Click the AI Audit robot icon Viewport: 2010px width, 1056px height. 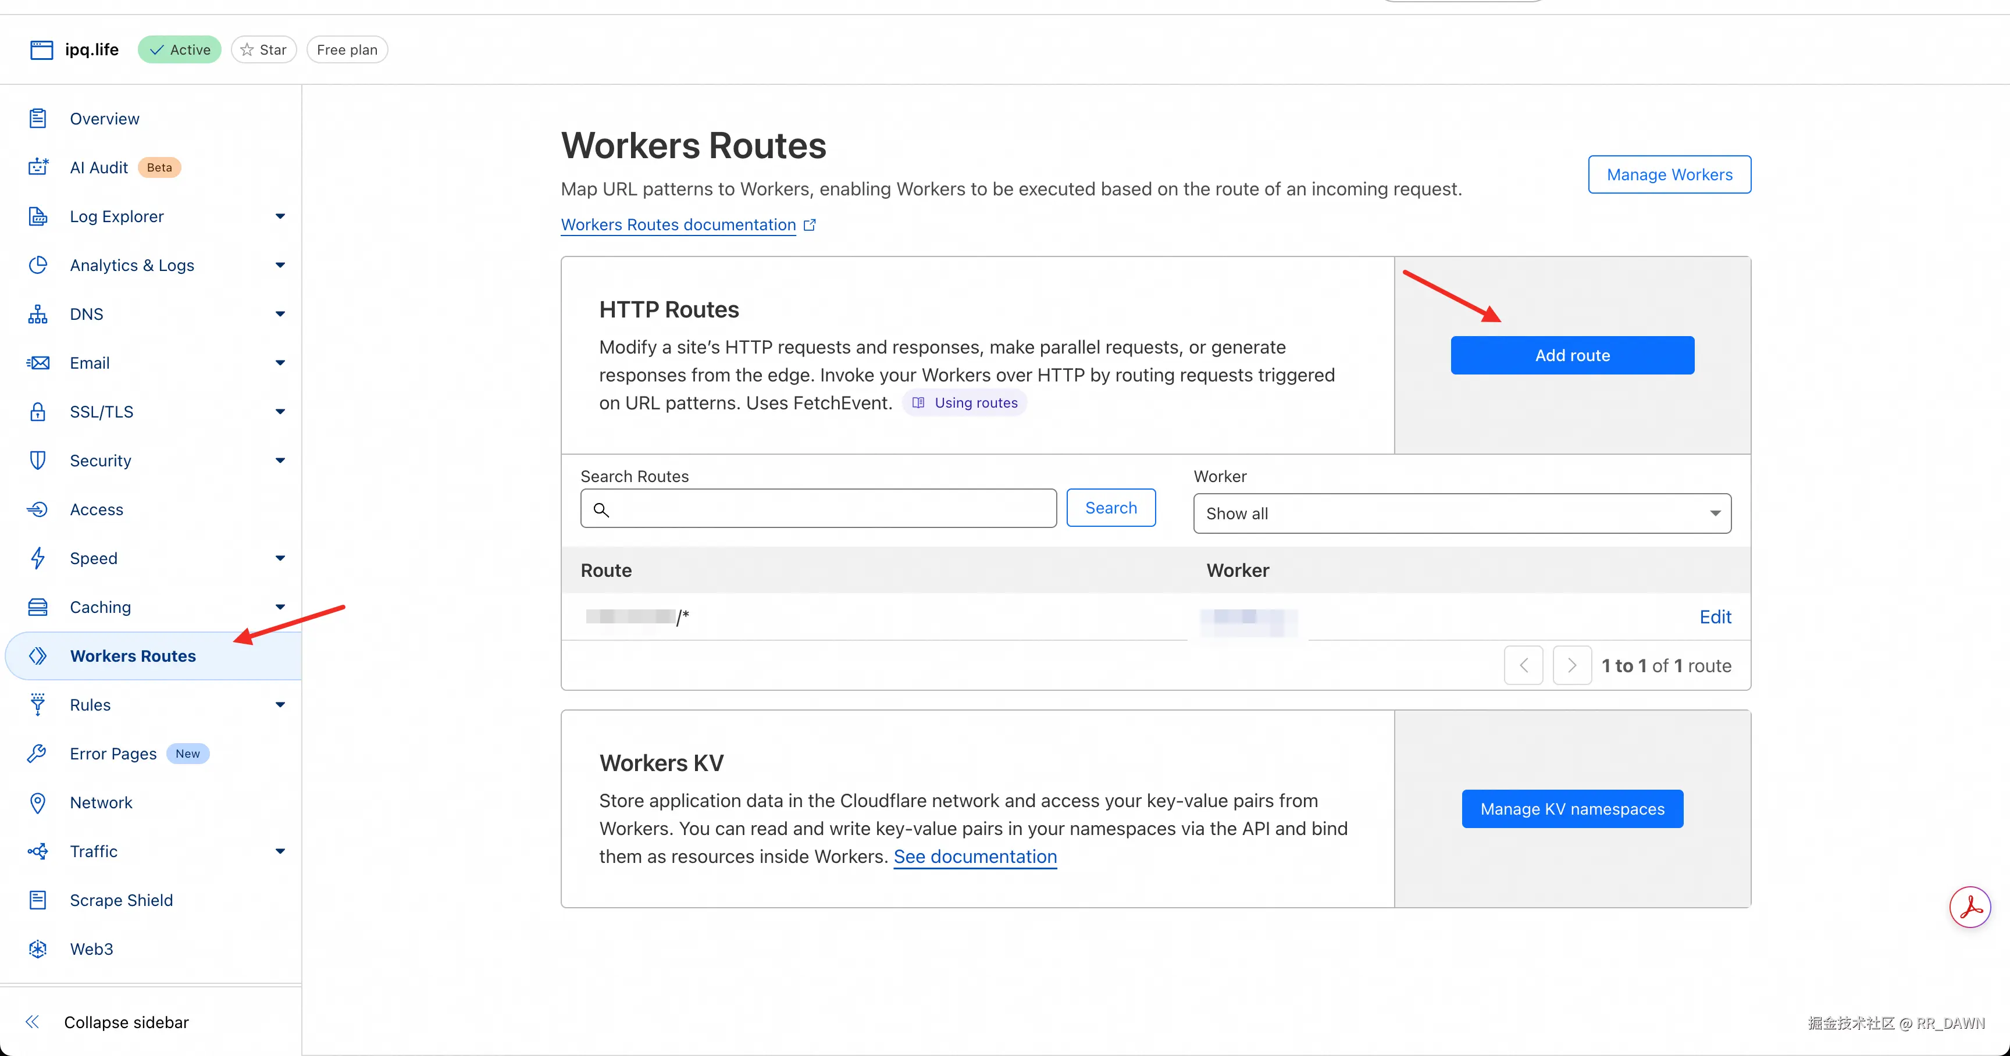pyautogui.click(x=37, y=167)
